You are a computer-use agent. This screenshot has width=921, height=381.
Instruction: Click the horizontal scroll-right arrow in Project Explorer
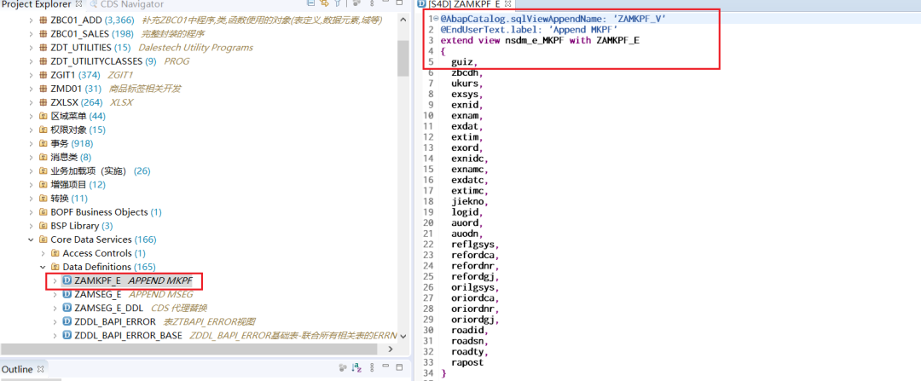391,349
